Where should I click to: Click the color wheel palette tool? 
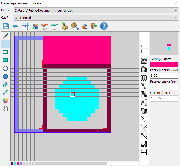click(x=5, y=101)
